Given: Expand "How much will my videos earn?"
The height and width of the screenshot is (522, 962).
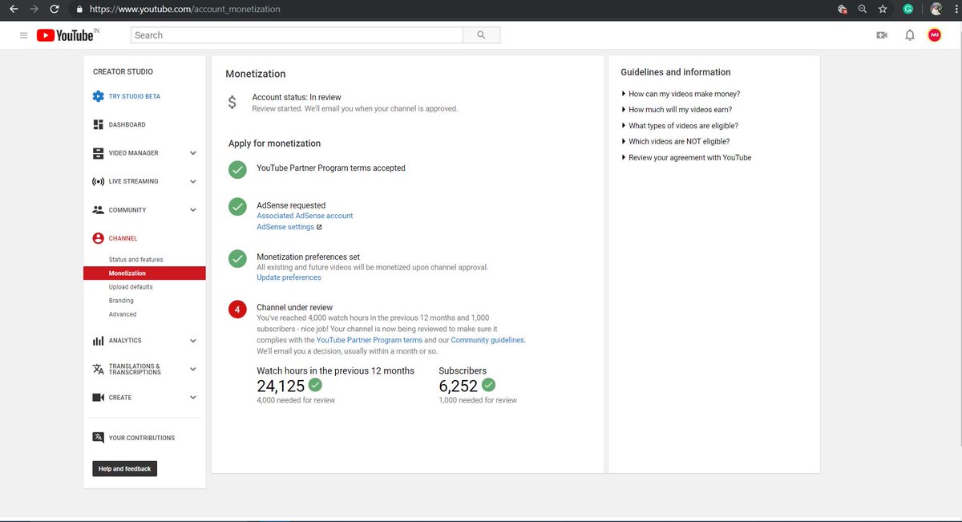Looking at the screenshot, I should pyautogui.click(x=677, y=110).
